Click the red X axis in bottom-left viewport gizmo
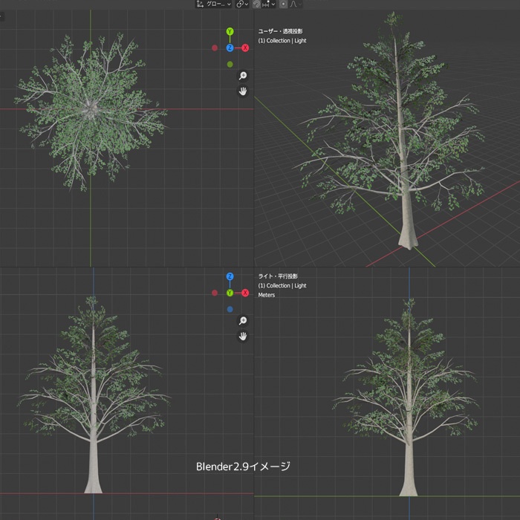This screenshot has width=520, height=520. pos(245,293)
